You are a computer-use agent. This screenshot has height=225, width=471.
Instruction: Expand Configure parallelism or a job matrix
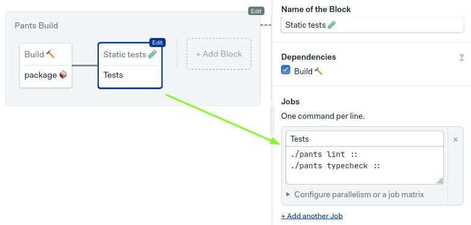[355, 195]
